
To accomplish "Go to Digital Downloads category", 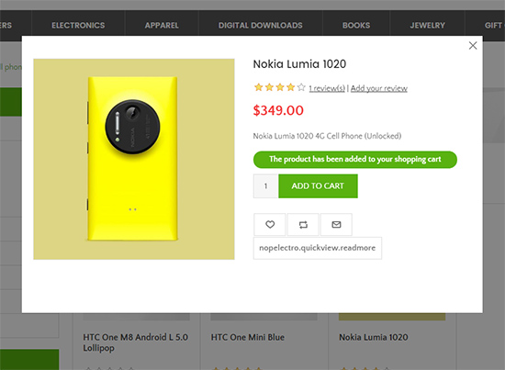I will (x=260, y=26).
